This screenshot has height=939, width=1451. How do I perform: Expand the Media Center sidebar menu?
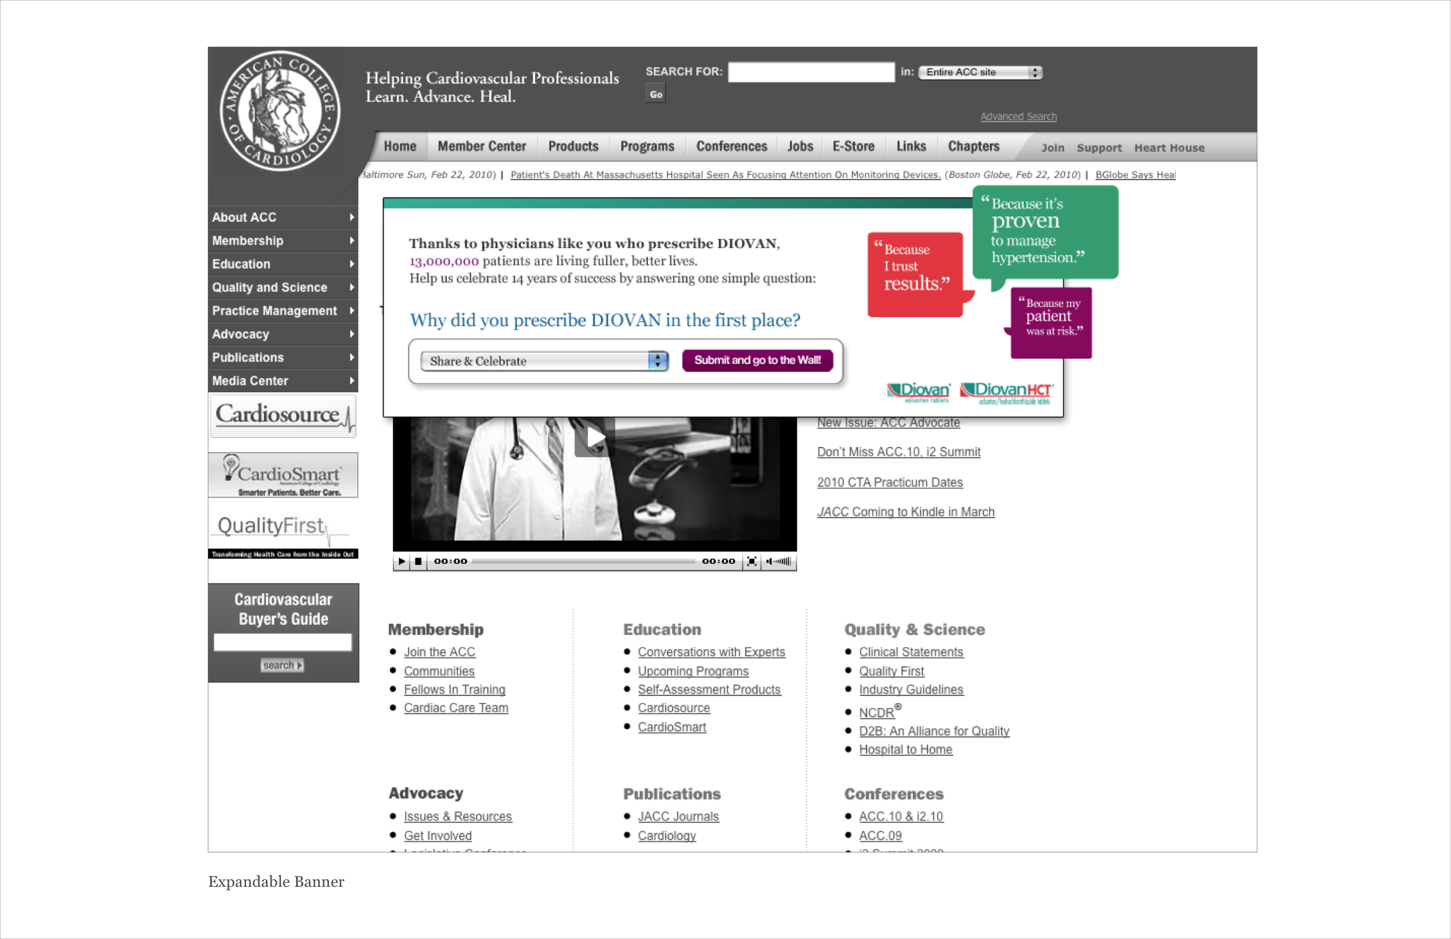pyautogui.click(x=283, y=381)
